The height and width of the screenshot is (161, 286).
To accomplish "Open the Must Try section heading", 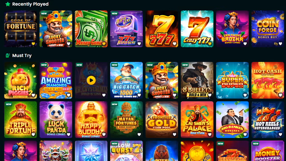I will tap(22, 56).
